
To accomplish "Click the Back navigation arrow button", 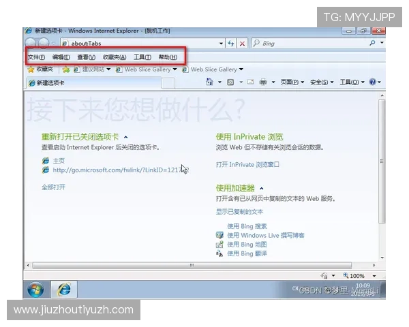I will click(x=31, y=43).
